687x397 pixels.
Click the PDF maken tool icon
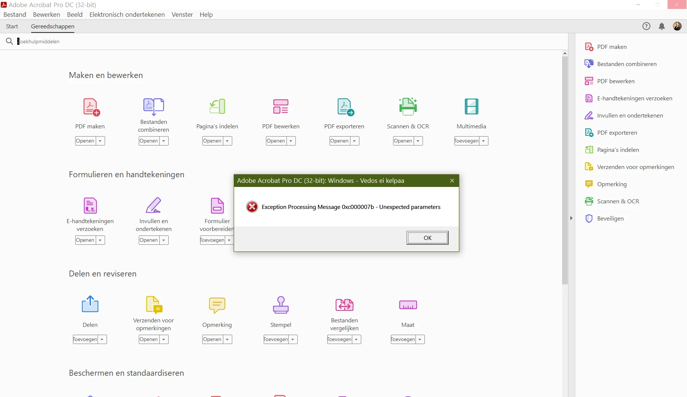pyautogui.click(x=91, y=107)
